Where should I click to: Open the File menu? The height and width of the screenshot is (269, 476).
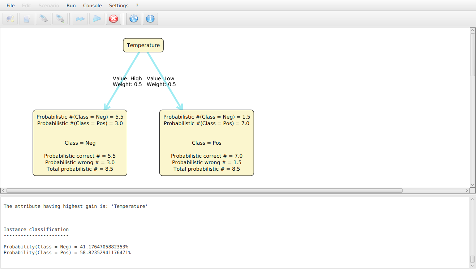10,5
